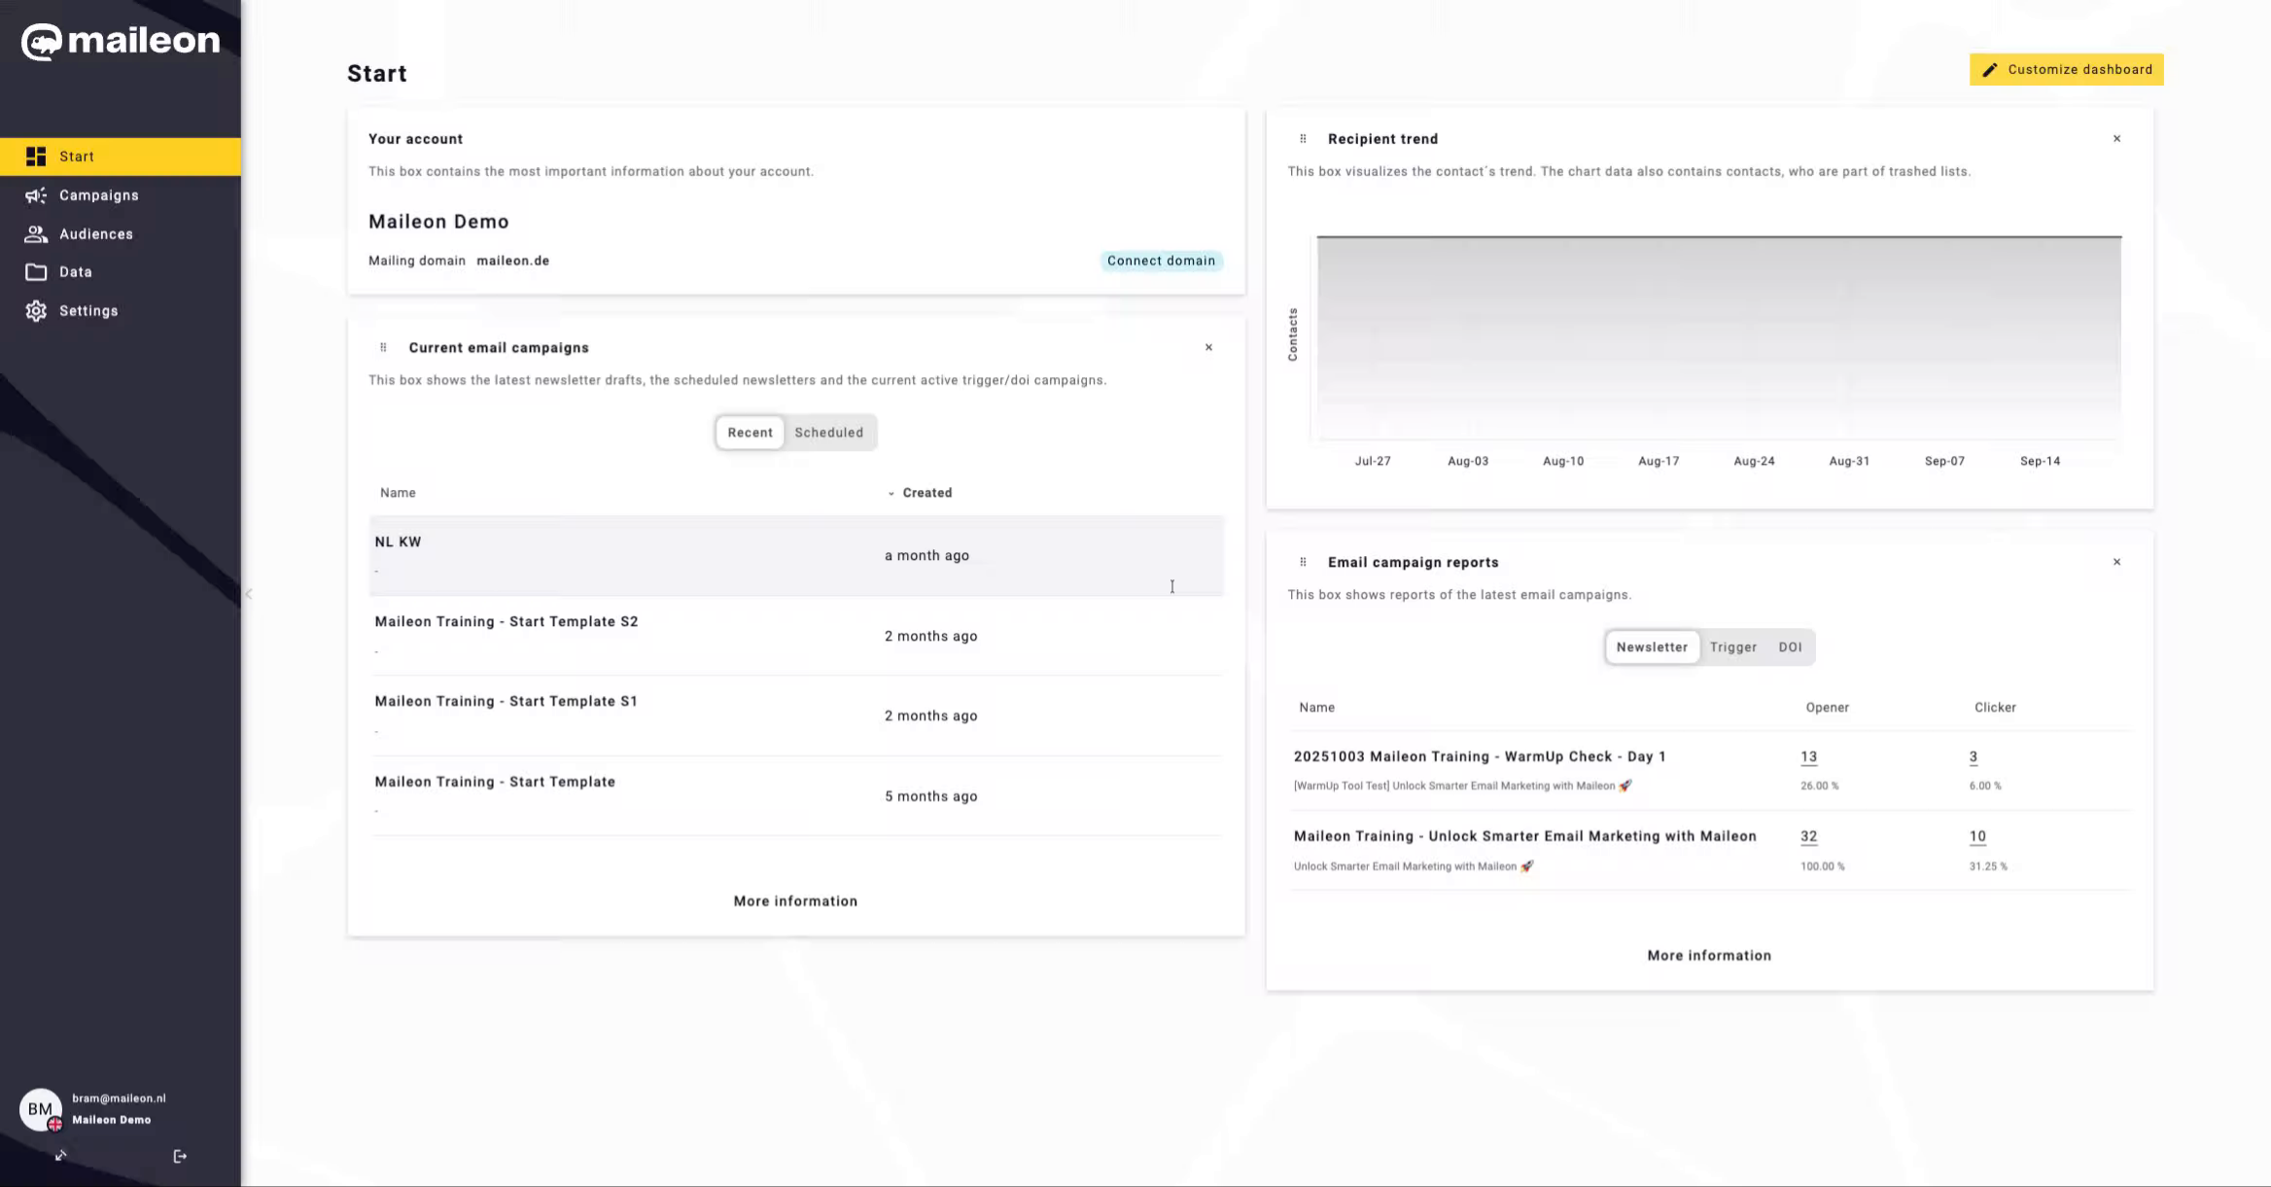Viewport: 2271px width, 1187px height.
Task: Click the Created column header
Action: click(x=927, y=493)
